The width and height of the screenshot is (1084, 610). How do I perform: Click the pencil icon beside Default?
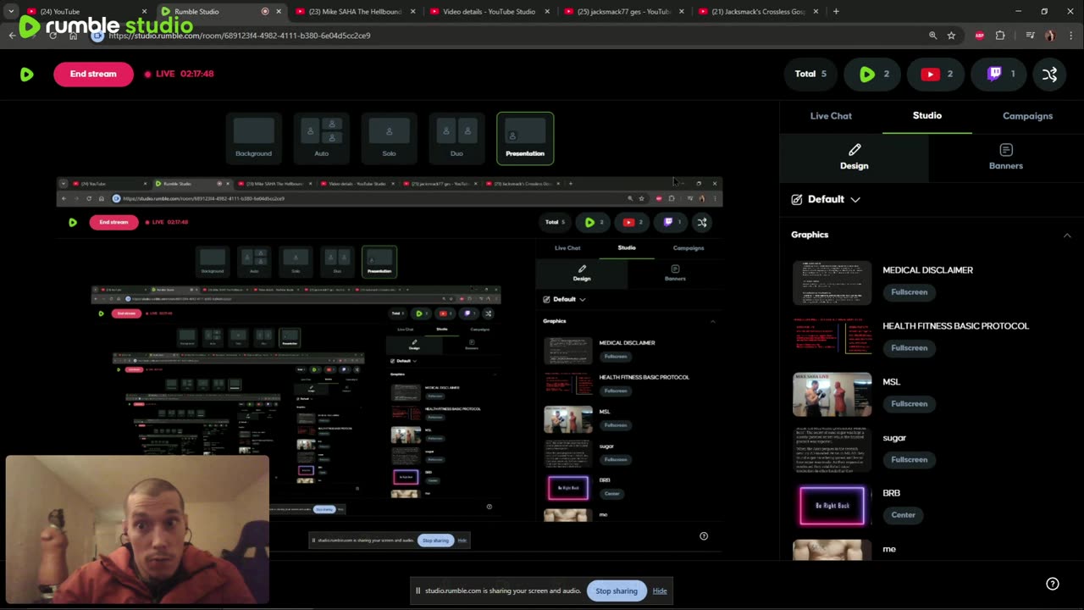(x=797, y=199)
